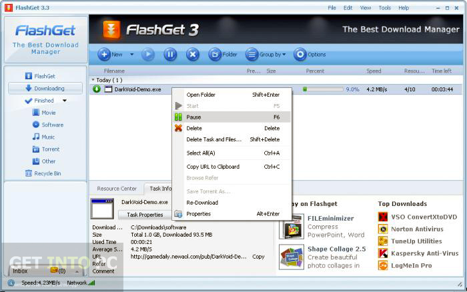Open the Help menu
Viewport: 467px width, 292px height.
click(404, 8)
